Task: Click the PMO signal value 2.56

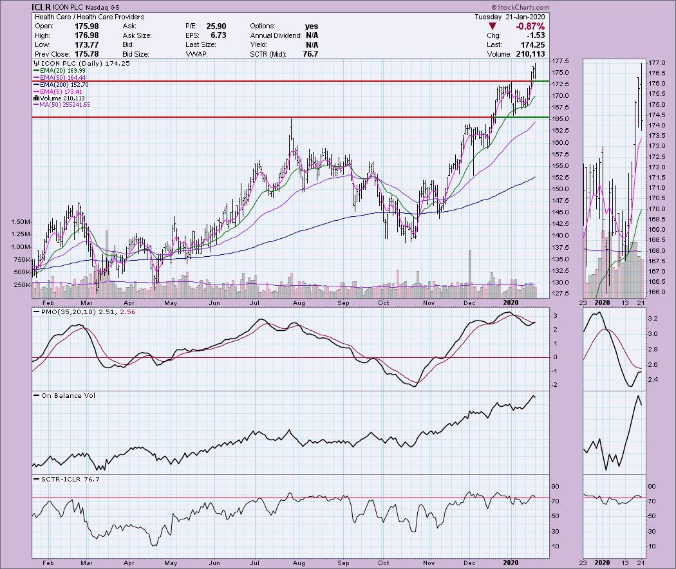Action: pos(126,312)
